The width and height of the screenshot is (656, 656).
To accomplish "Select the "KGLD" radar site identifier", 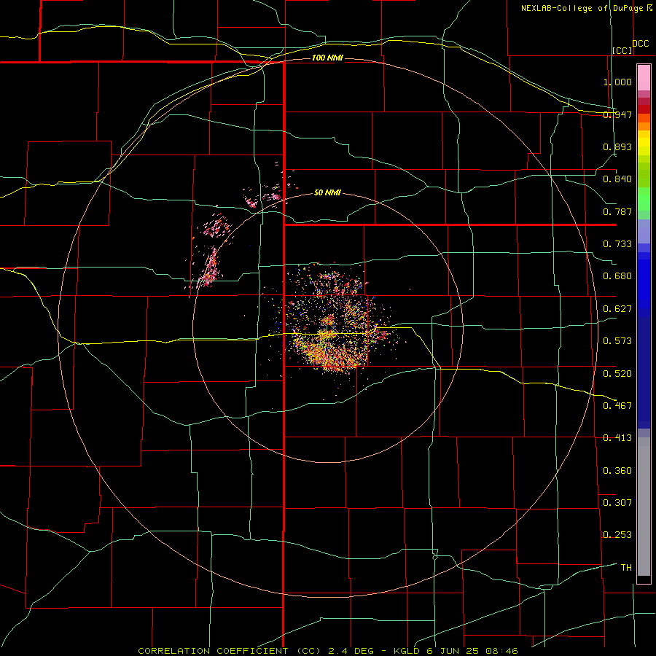I will (408, 651).
